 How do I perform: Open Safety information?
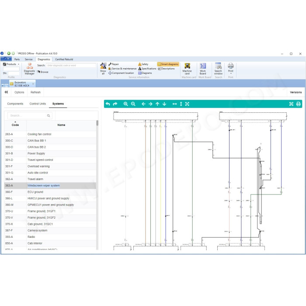pos(143,64)
